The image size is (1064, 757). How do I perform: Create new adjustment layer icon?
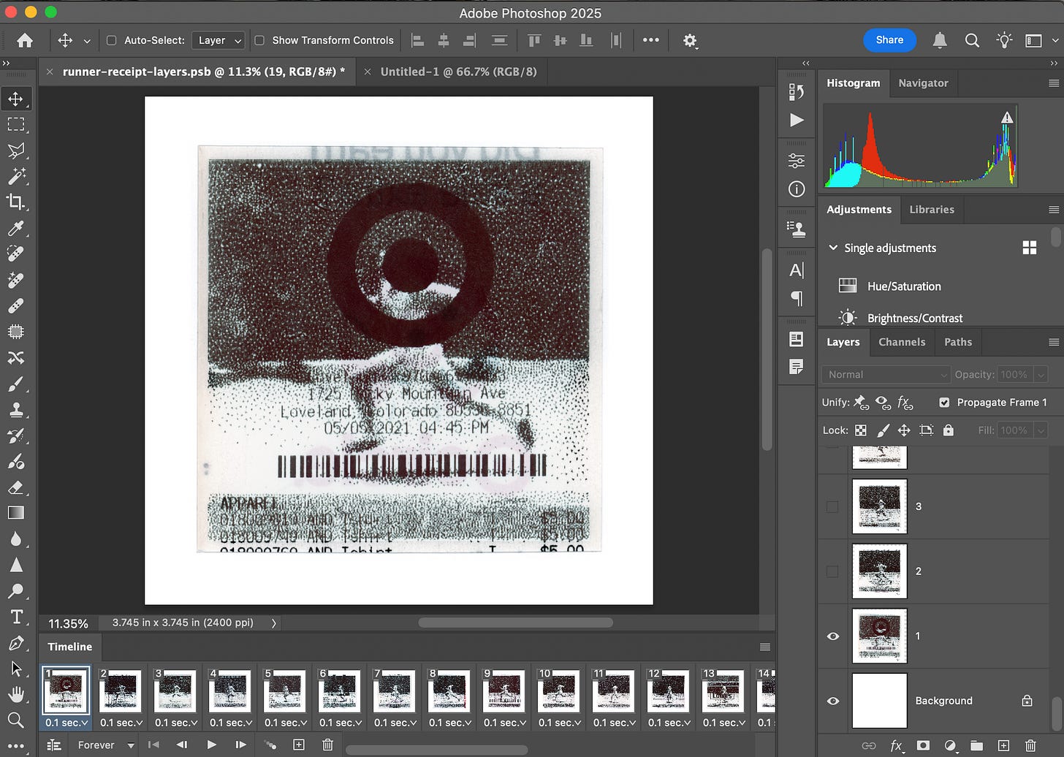[x=950, y=745]
